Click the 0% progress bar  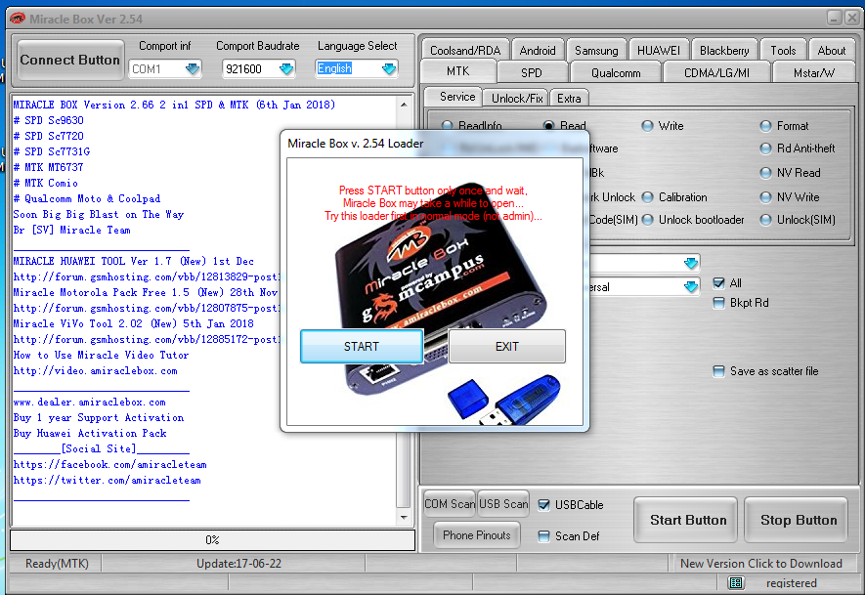pos(212,540)
